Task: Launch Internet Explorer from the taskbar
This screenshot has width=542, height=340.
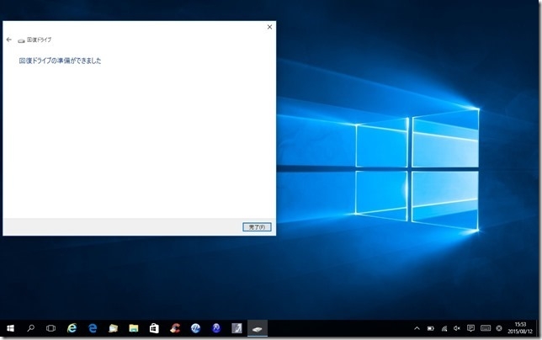Action: coord(72,328)
